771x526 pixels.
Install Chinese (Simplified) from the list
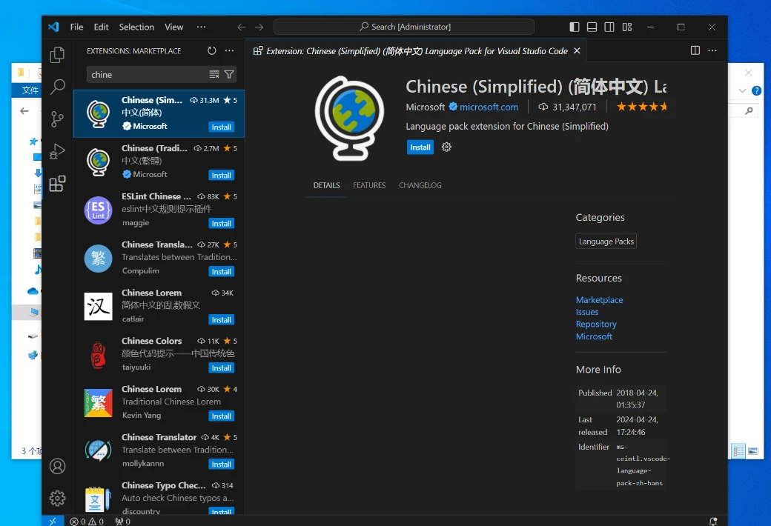pyautogui.click(x=221, y=127)
